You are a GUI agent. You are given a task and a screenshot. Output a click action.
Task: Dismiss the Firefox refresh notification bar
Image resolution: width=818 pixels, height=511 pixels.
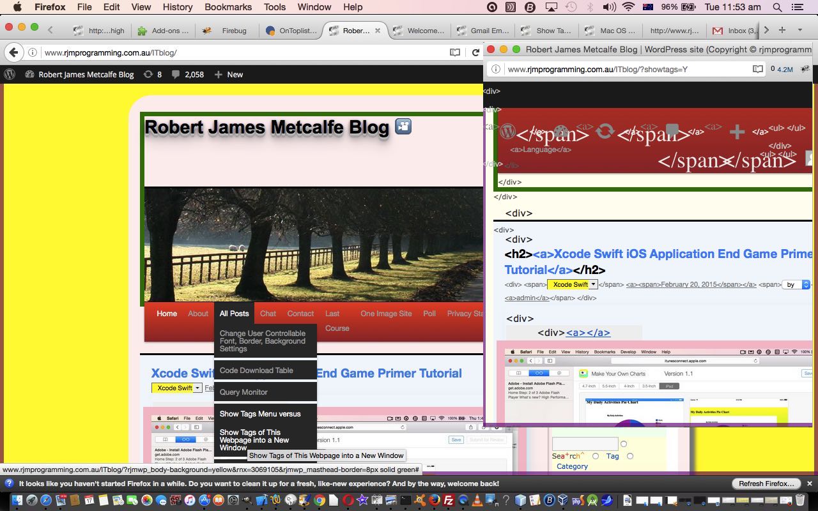pos(809,484)
